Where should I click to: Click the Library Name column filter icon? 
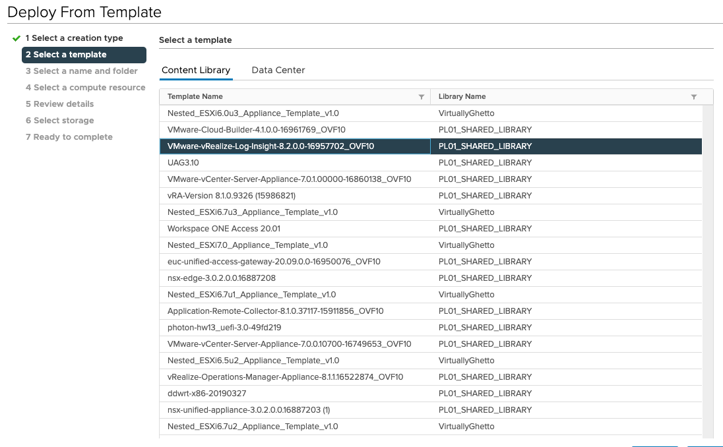(693, 97)
